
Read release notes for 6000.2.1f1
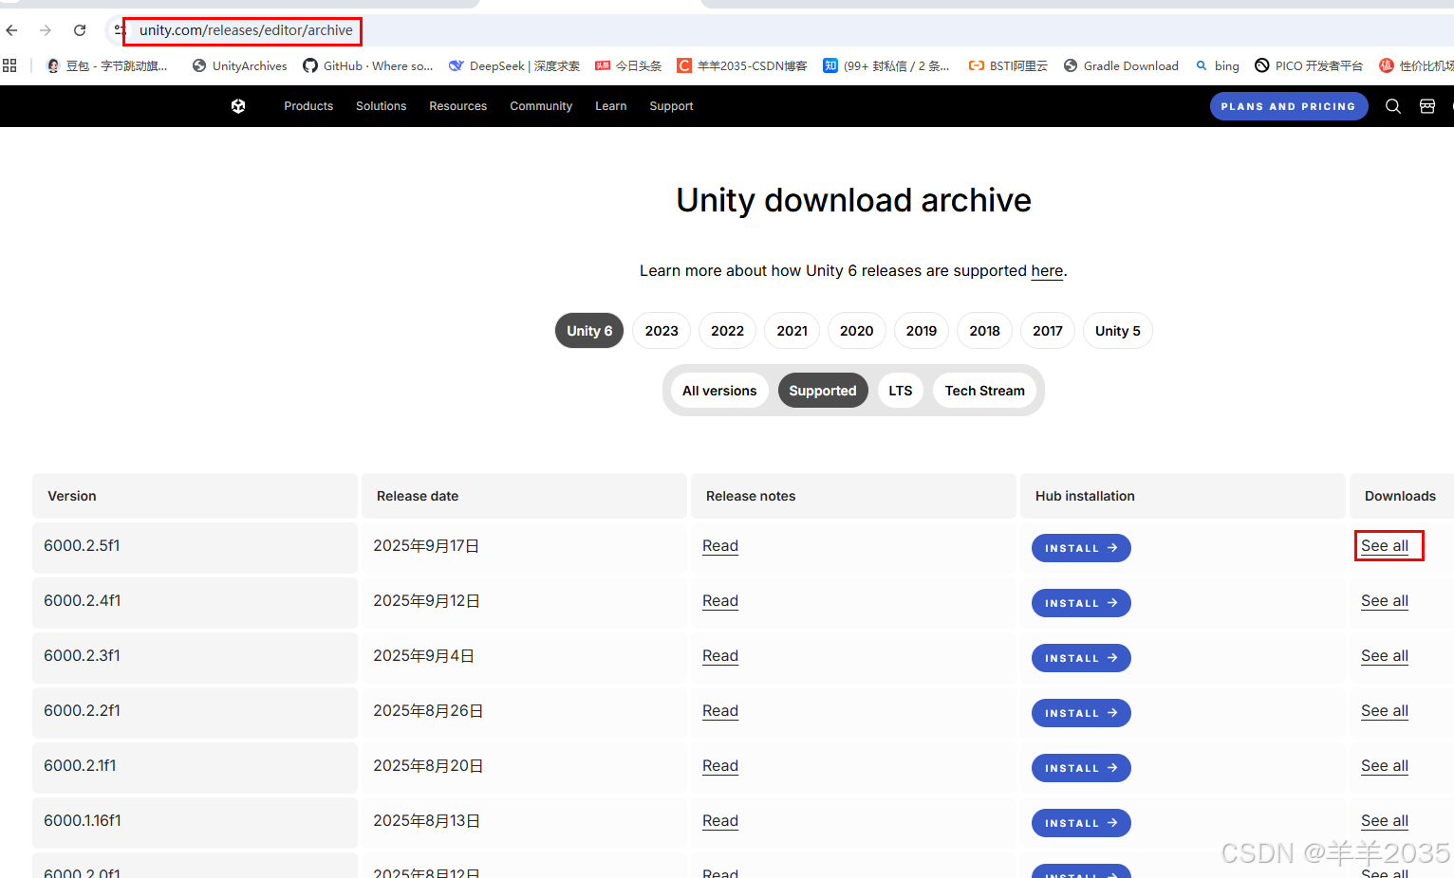tap(720, 766)
